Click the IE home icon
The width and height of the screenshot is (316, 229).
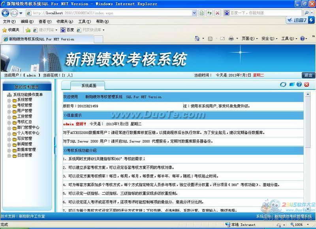pyautogui.click(x=197, y=39)
